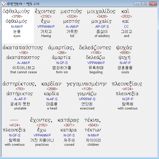This screenshot has height=159, width=159.
Task: Click the A--AM-P code under μεστός
Action: pos(72,27)
